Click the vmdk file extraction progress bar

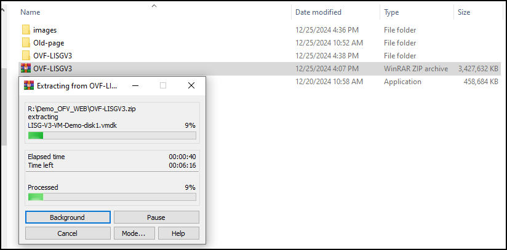tap(112, 135)
